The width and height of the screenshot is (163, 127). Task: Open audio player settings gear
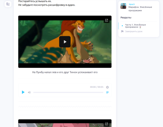click(x=107, y=87)
